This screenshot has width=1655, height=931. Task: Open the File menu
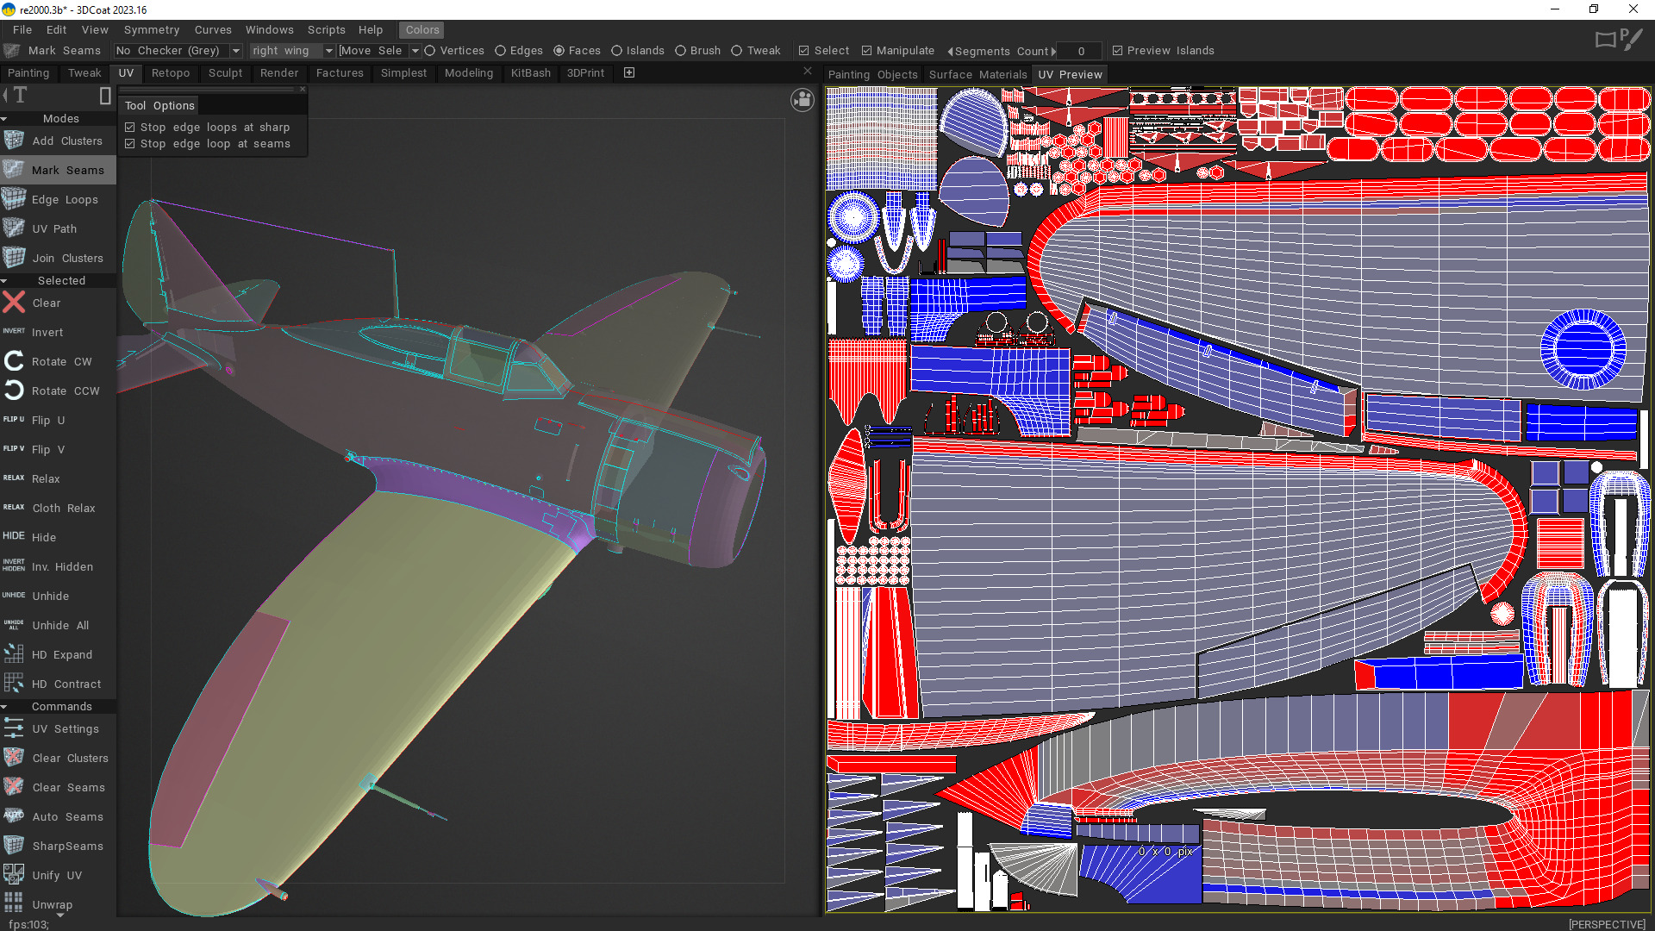coord(22,29)
